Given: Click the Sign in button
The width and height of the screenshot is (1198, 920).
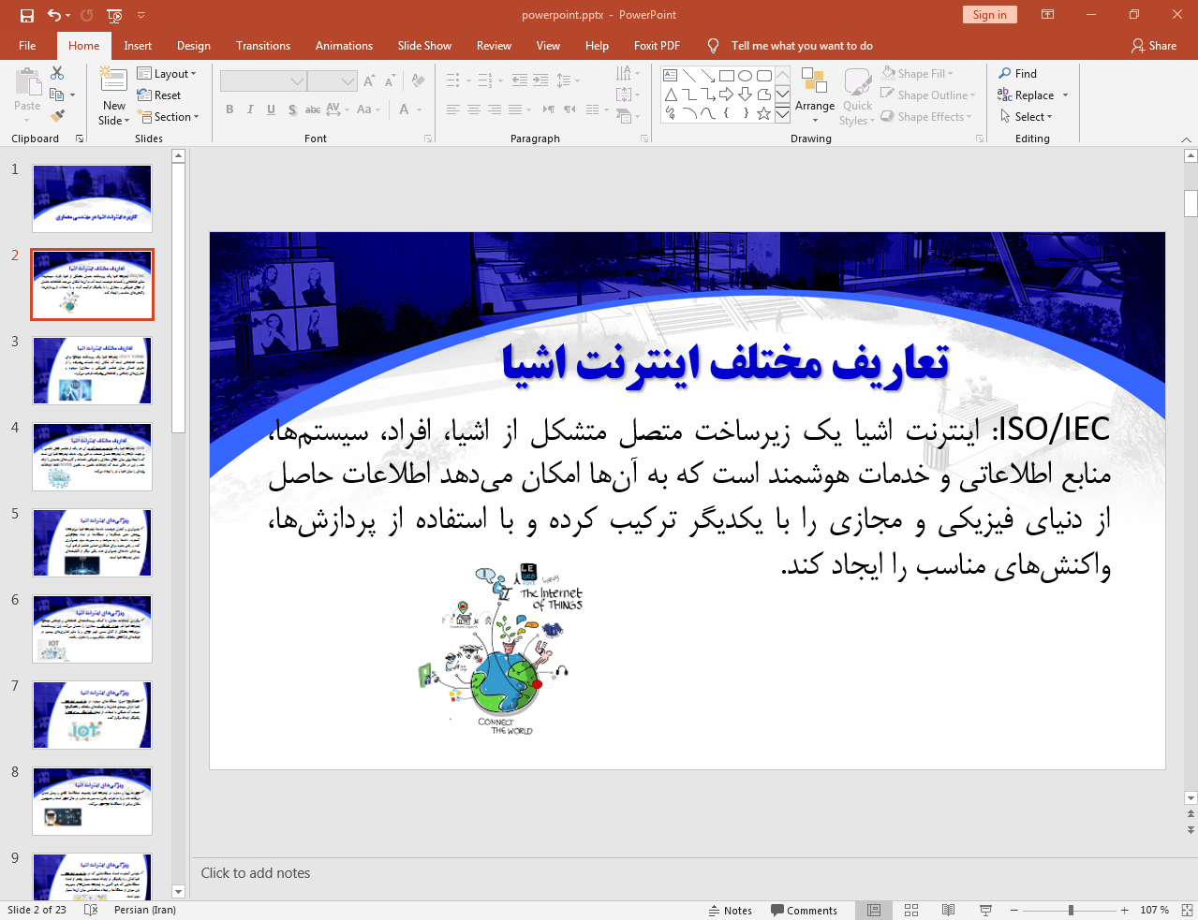Looking at the screenshot, I should 989,15.
